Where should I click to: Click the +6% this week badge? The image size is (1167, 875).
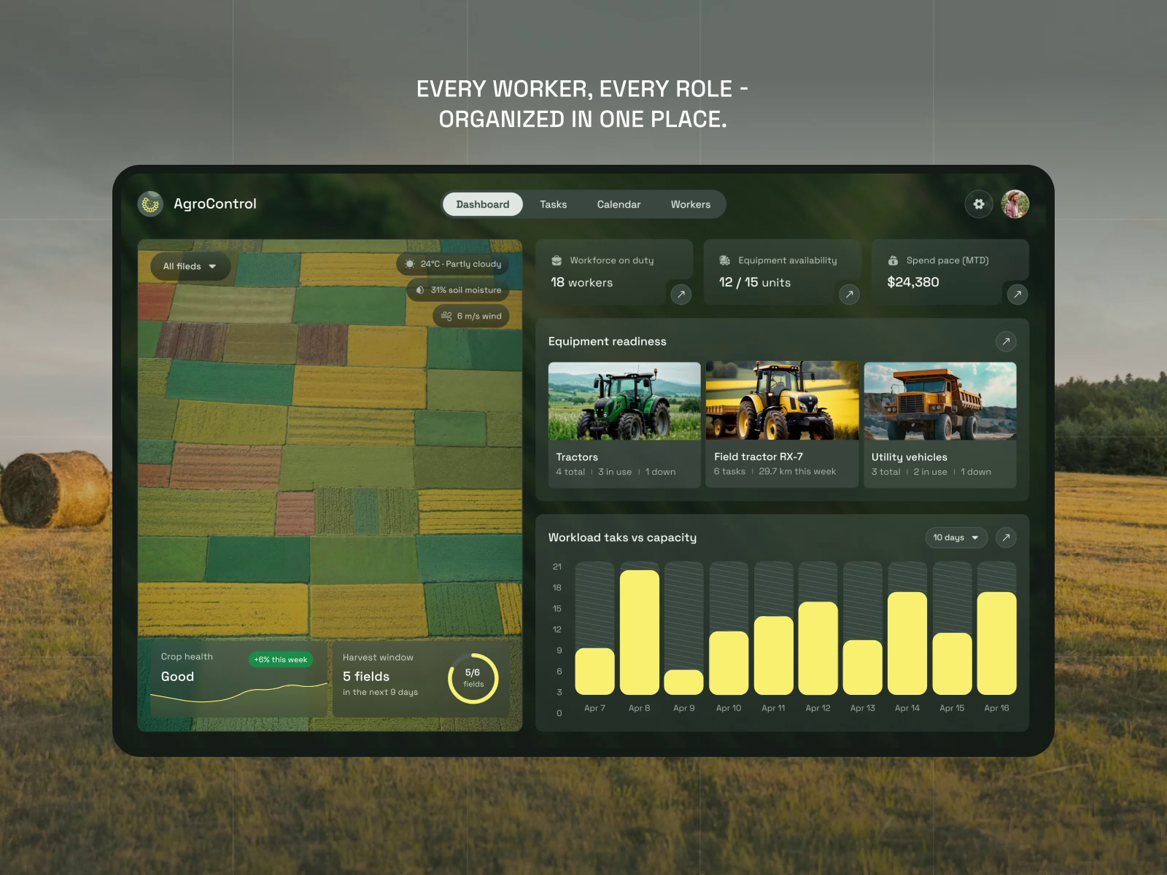click(x=280, y=659)
